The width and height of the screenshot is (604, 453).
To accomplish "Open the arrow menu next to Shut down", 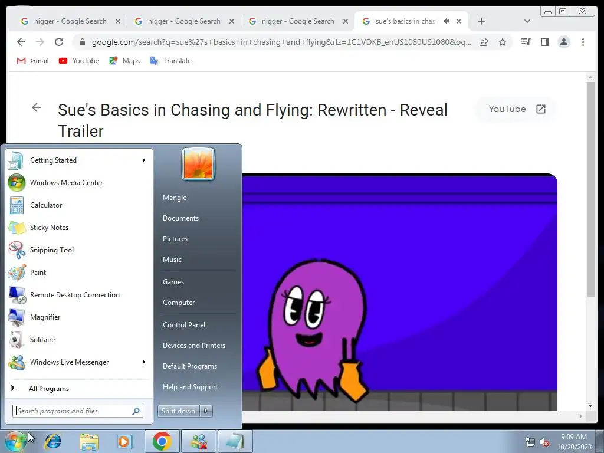I will pos(206,411).
